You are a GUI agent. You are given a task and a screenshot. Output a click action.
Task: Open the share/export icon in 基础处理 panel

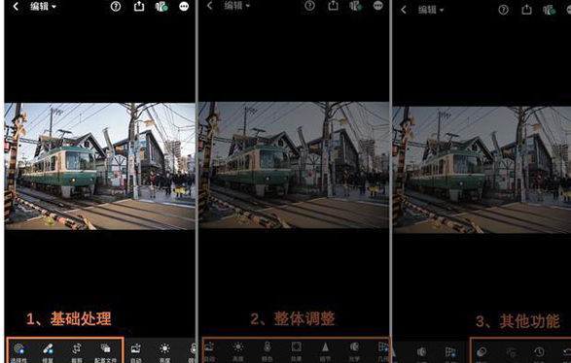coord(139,6)
